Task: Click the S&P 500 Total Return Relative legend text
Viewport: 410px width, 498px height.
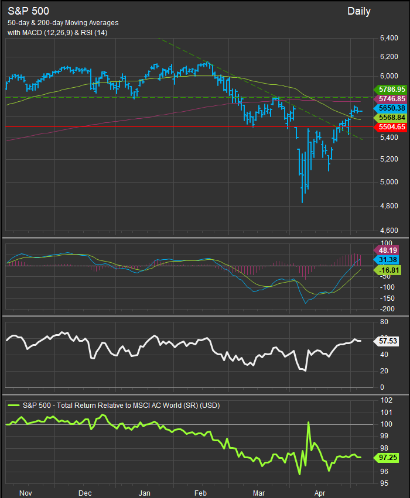Action: tap(121, 406)
